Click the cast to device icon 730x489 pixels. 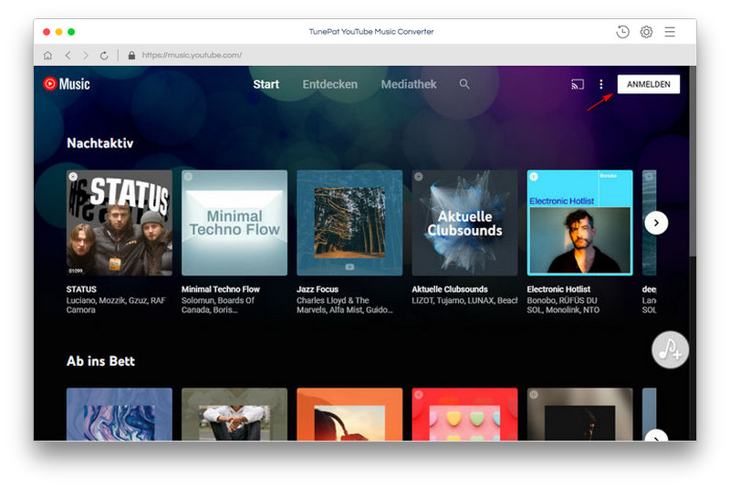click(x=578, y=84)
